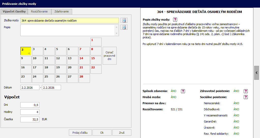The height and width of the screenshot is (138, 260).
Task: Click Označ pracovné dni button
Action: point(110,55)
